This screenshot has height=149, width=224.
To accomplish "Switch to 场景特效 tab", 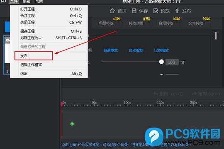I will 106,23.
